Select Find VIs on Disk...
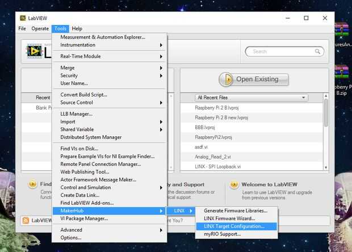 [x=110, y=149]
